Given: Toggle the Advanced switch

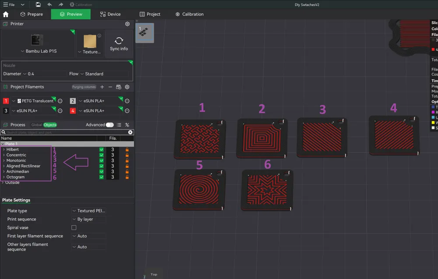Looking at the screenshot, I should tap(110, 125).
